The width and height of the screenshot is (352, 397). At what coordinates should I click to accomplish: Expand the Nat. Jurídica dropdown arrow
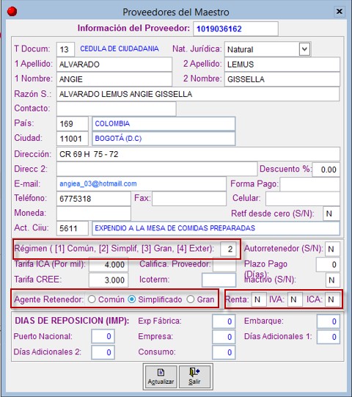tap(304, 49)
